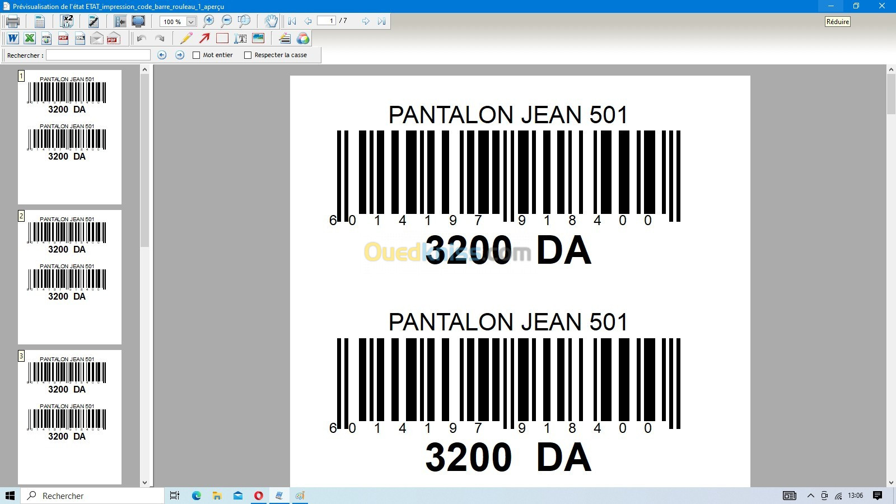Click the thumbnail panel scrollbar down arrow
Screen dimensions: 896x504
point(144,482)
